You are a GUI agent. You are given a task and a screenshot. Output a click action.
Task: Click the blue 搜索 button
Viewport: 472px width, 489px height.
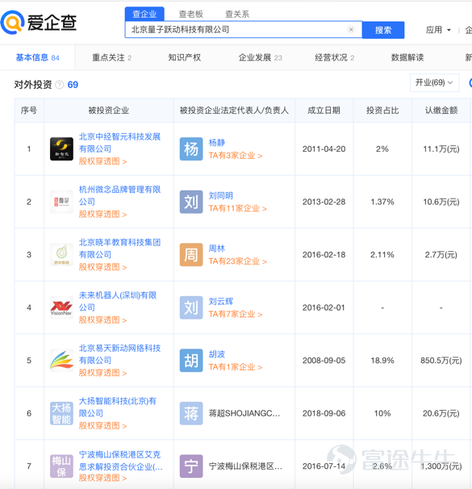383,30
